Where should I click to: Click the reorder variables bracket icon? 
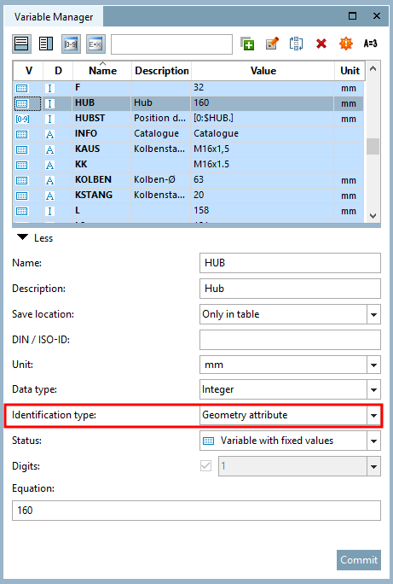tap(297, 44)
